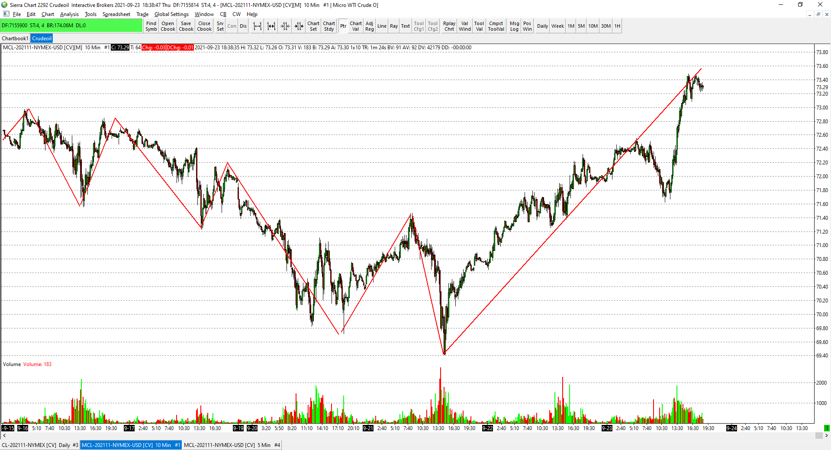Open Chart Stdy studies

pyautogui.click(x=329, y=26)
